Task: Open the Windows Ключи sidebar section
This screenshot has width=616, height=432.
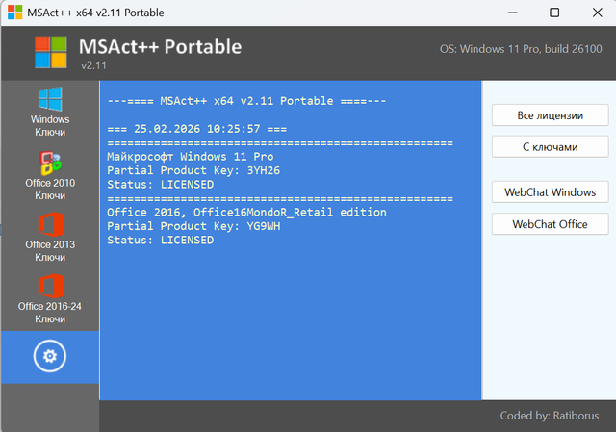Action: coord(50,112)
